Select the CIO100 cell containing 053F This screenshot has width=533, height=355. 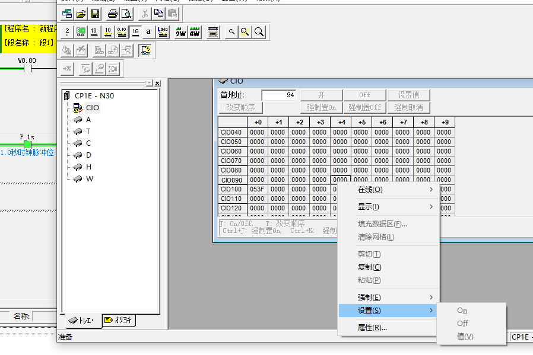pyautogui.click(x=257, y=190)
